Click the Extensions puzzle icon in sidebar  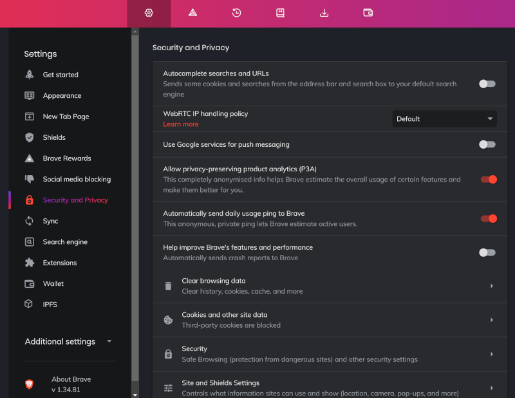click(x=30, y=263)
